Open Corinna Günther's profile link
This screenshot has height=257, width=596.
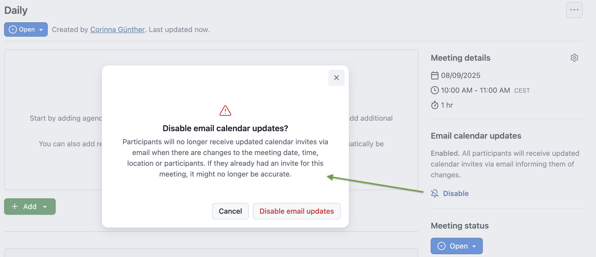coord(117,29)
